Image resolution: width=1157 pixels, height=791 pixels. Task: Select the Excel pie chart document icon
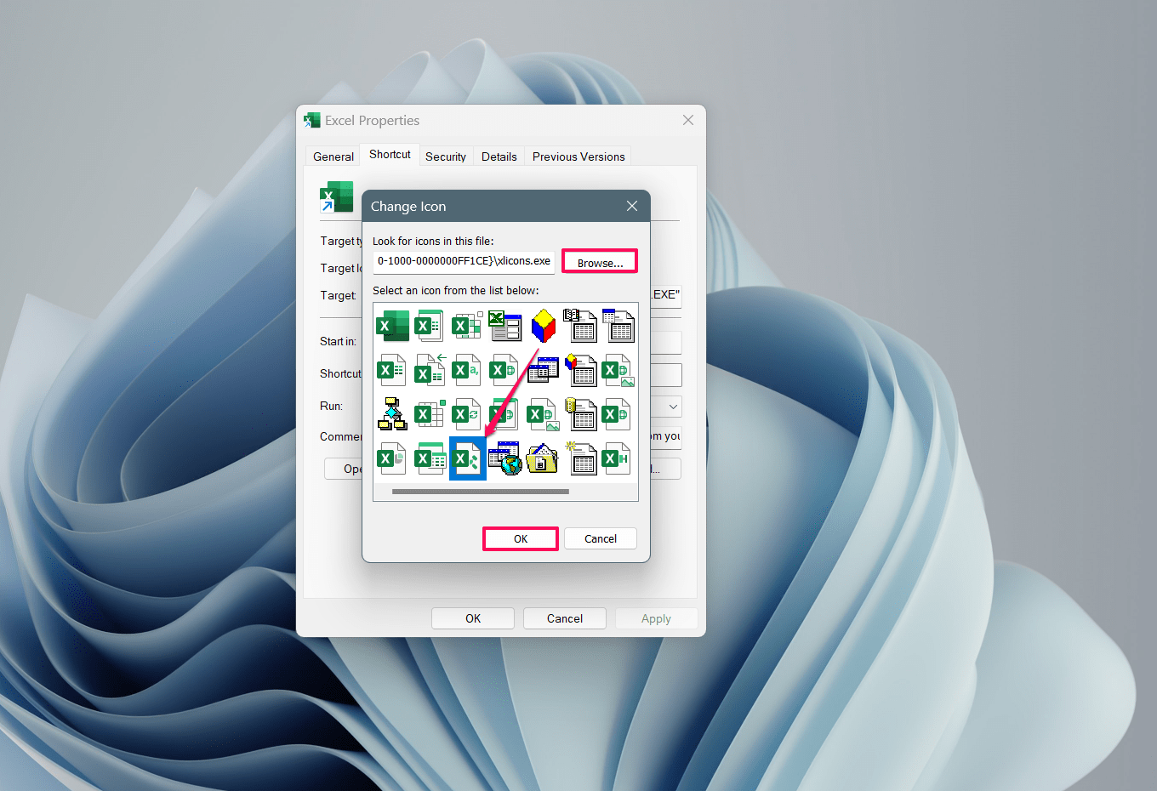click(392, 459)
